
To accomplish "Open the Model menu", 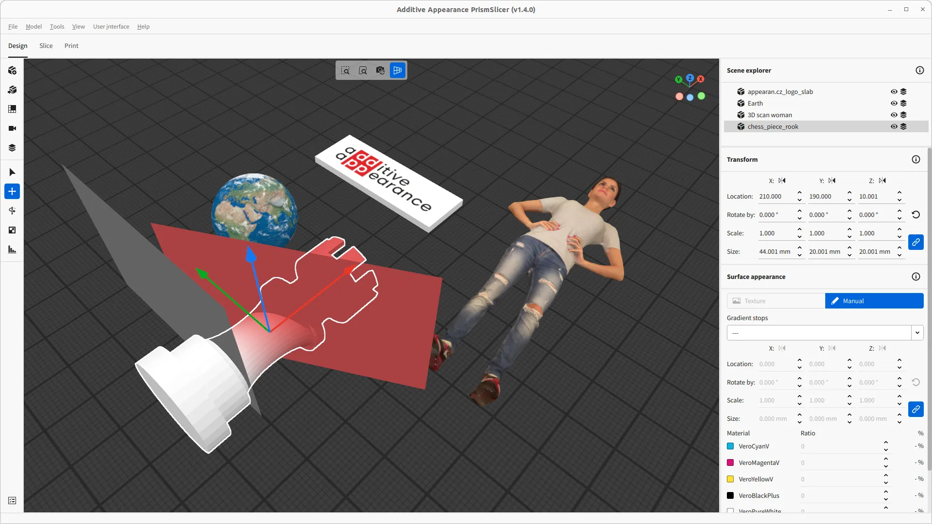I will pyautogui.click(x=33, y=27).
